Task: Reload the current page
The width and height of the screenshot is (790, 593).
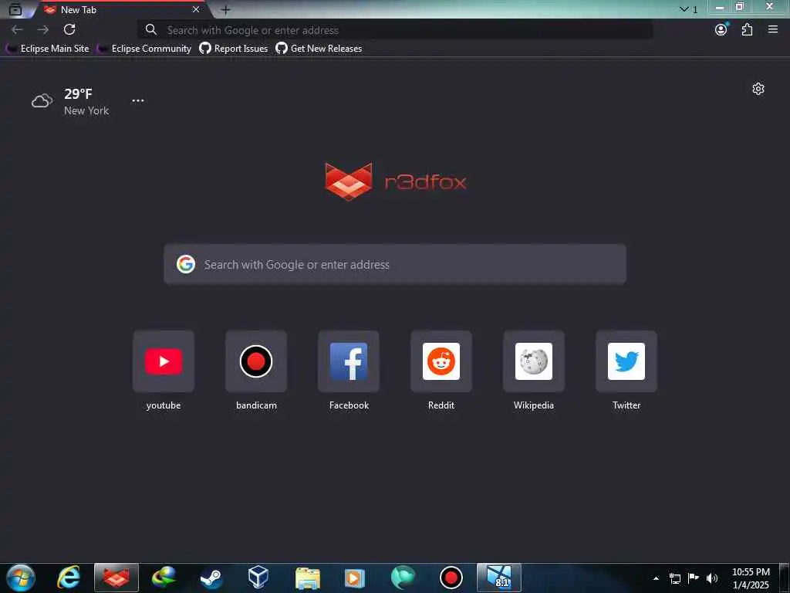Action: click(x=69, y=29)
